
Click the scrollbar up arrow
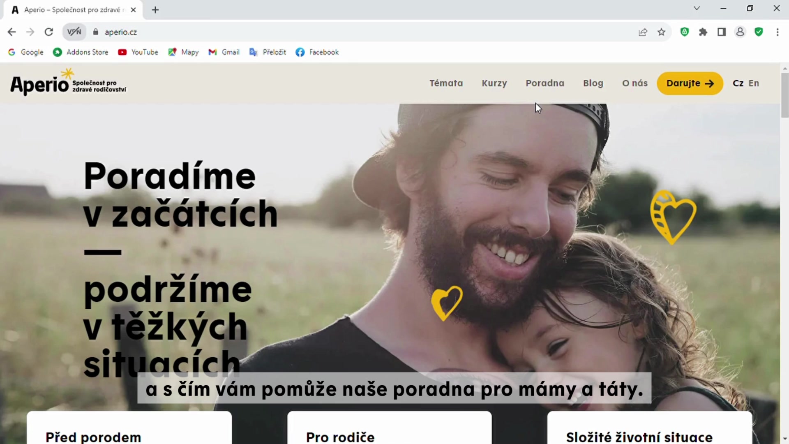click(x=784, y=68)
